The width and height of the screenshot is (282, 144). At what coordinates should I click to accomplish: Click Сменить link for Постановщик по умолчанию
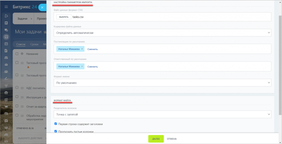coord(93,49)
